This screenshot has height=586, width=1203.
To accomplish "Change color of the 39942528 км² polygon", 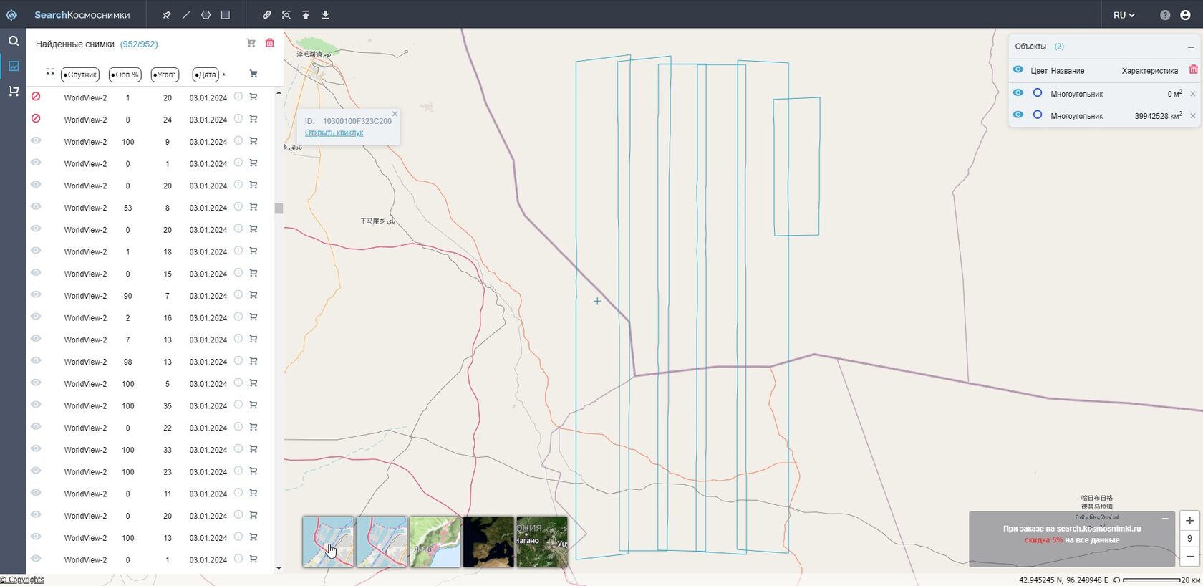I will point(1037,115).
